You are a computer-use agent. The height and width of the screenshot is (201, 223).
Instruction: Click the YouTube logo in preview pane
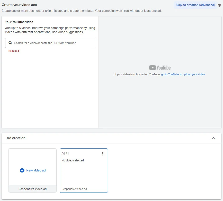pyautogui.click(x=160, y=68)
